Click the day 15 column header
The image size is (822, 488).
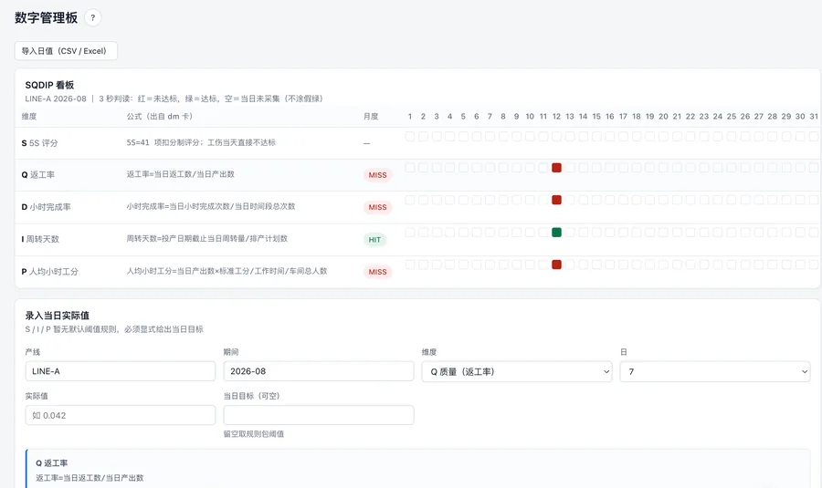[x=596, y=116]
